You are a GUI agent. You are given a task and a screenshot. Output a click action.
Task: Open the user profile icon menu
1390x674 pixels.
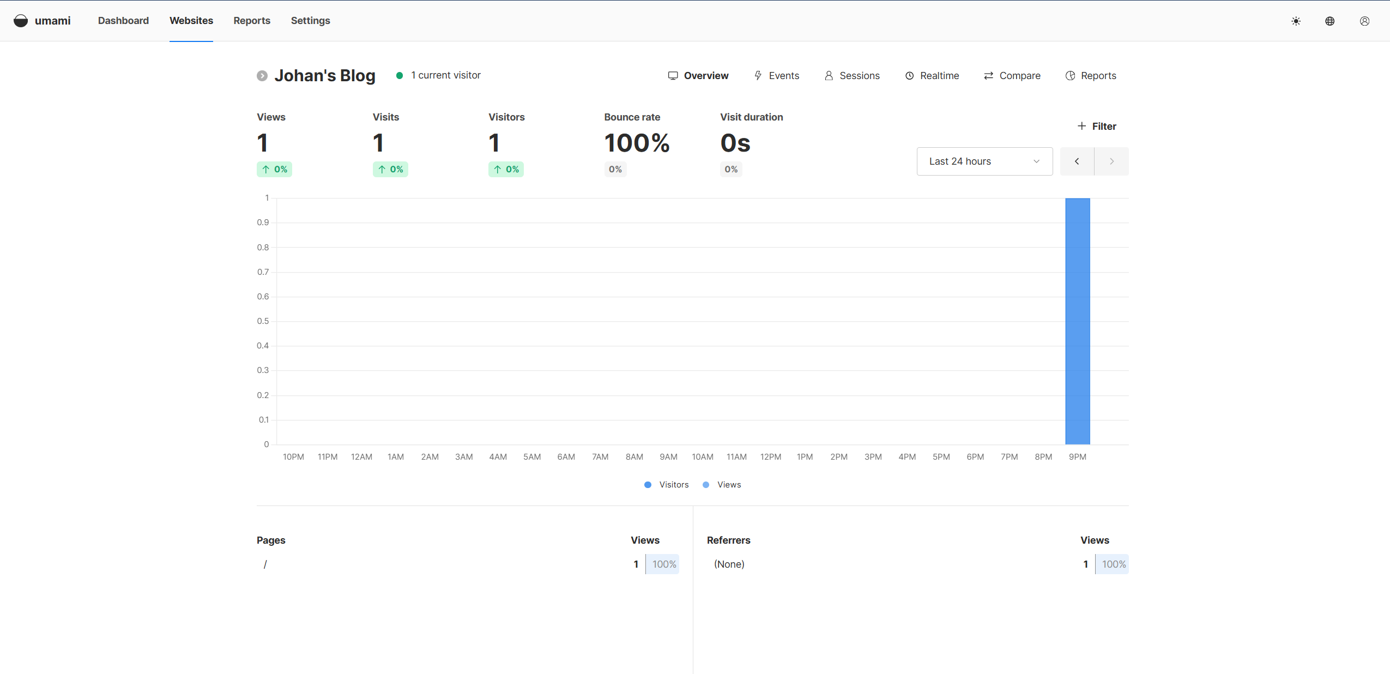click(1364, 21)
